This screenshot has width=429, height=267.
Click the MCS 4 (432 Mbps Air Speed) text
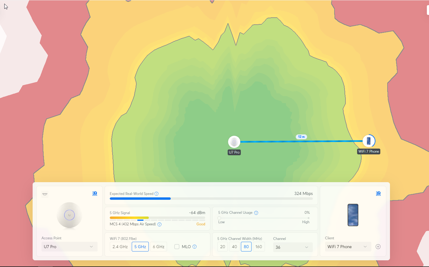(133, 224)
